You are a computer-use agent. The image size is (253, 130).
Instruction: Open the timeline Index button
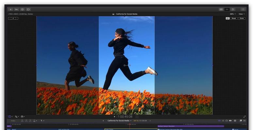click(13, 121)
